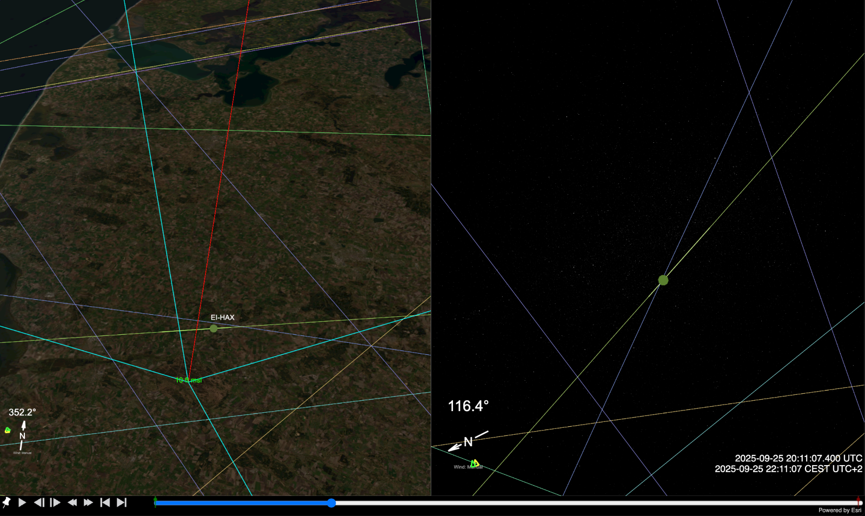Open the Powered by Esri attribution link

pyautogui.click(x=840, y=510)
